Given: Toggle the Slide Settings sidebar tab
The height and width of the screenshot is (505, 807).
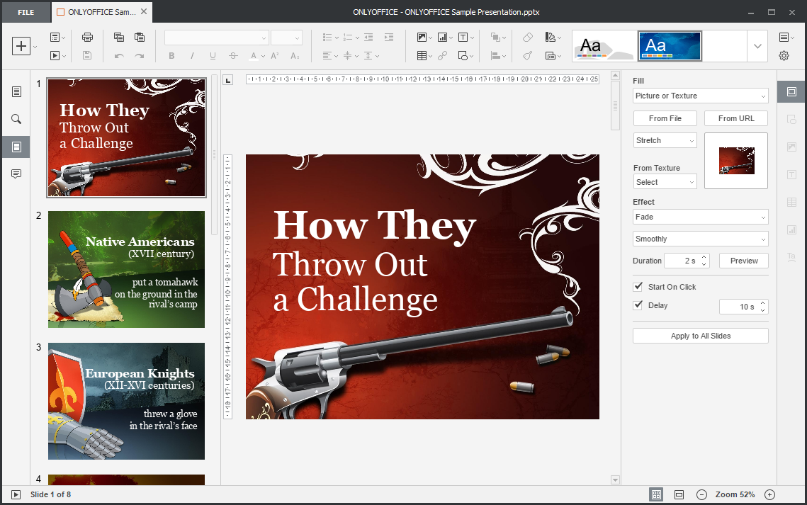Looking at the screenshot, I should pos(791,91).
